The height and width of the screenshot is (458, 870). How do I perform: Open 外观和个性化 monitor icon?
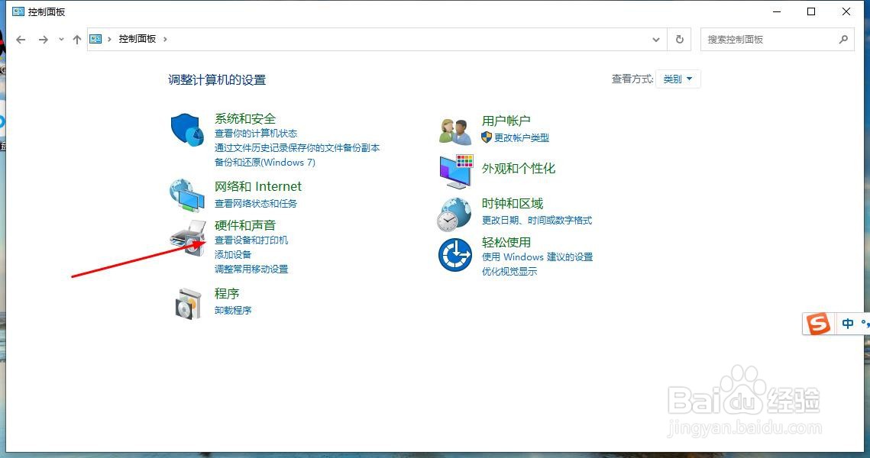454,169
